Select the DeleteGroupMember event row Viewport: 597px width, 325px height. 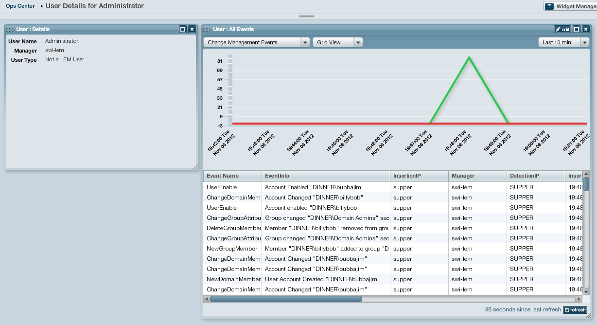click(x=393, y=228)
